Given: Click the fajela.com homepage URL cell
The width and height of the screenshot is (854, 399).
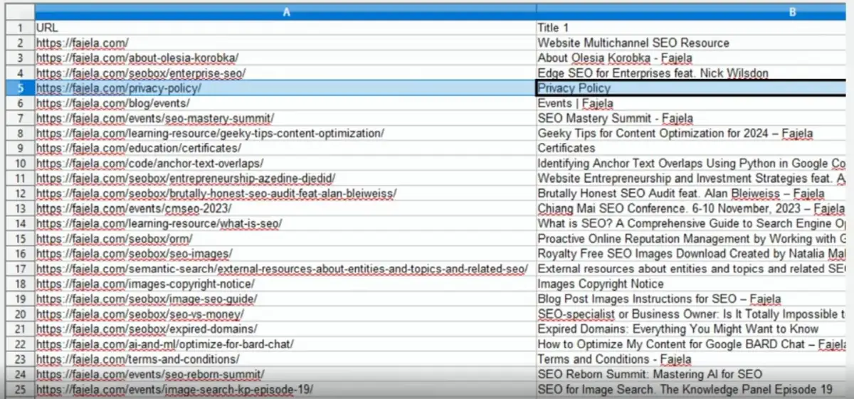Looking at the screenshot, I should pos(83,43).
